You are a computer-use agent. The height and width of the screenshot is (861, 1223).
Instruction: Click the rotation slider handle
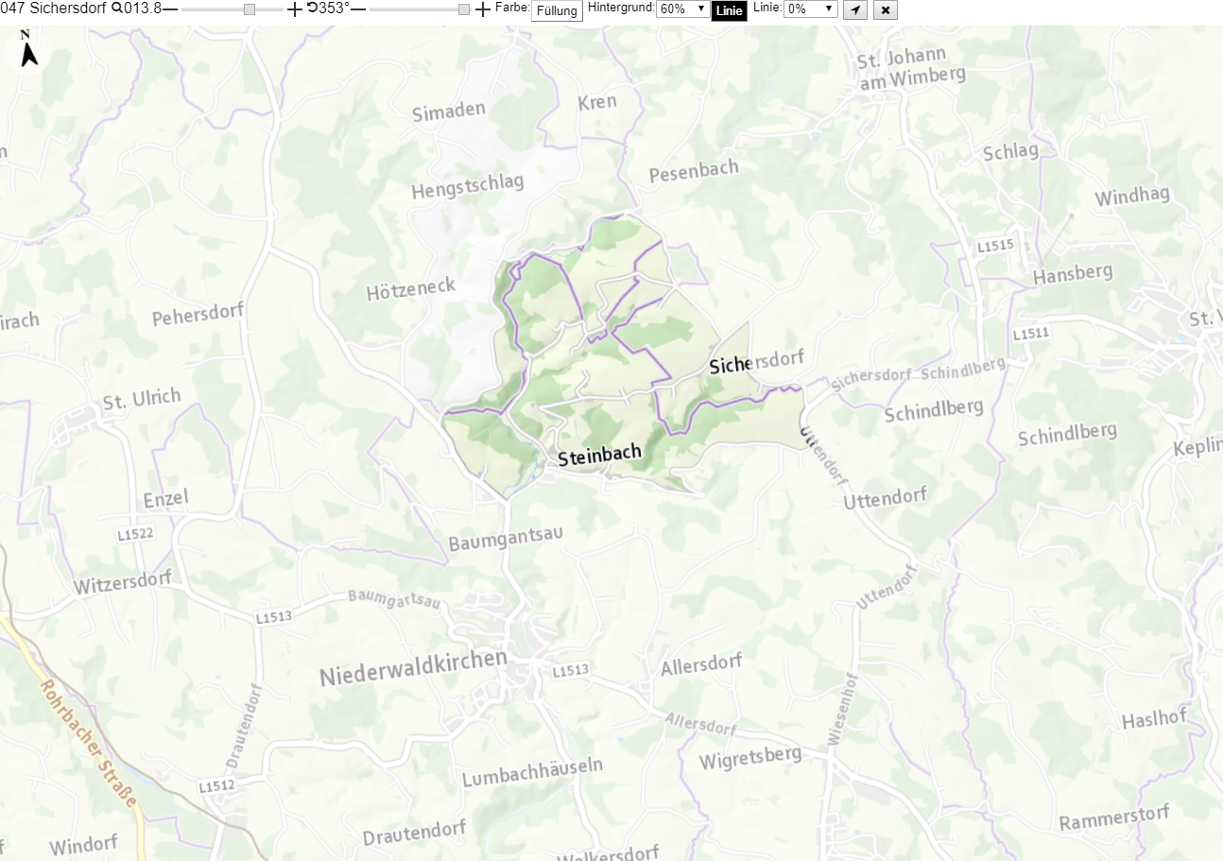(464, 9)
